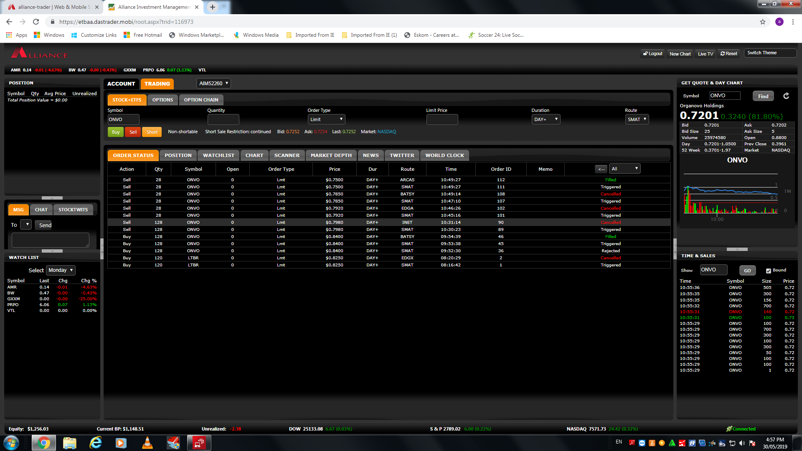Open VLC media player from taskbar
Screen dimensions: 802x451
point(147,443)
